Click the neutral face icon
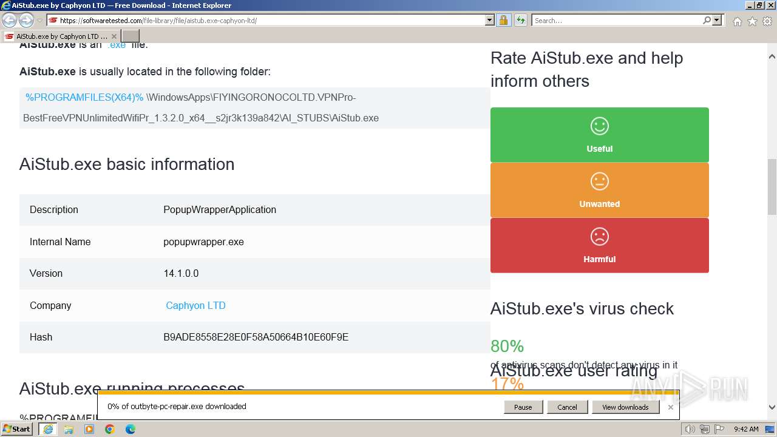Screen dimensions: 777x437 click(600, 181)
